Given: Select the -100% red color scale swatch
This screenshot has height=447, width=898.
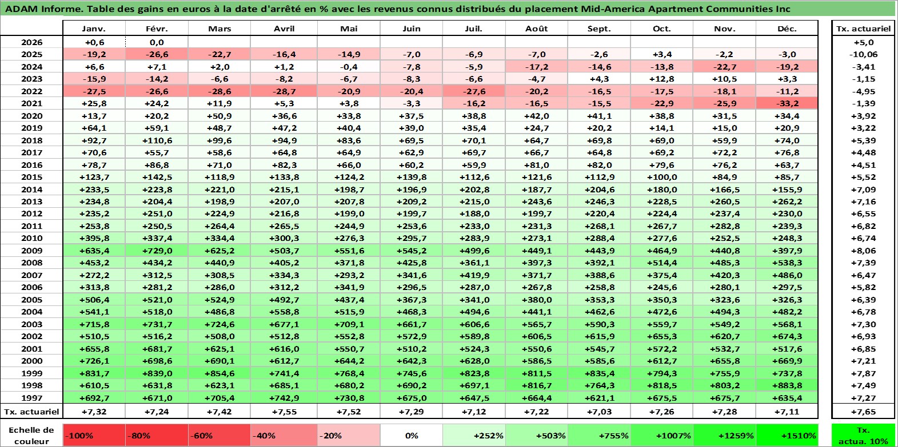Looking at the screenshot, I should pos(94,435).
